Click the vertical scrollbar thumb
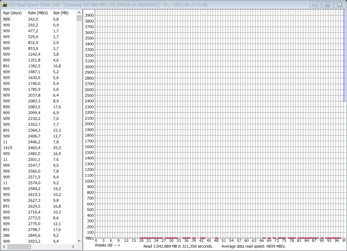 click(79, 18)
